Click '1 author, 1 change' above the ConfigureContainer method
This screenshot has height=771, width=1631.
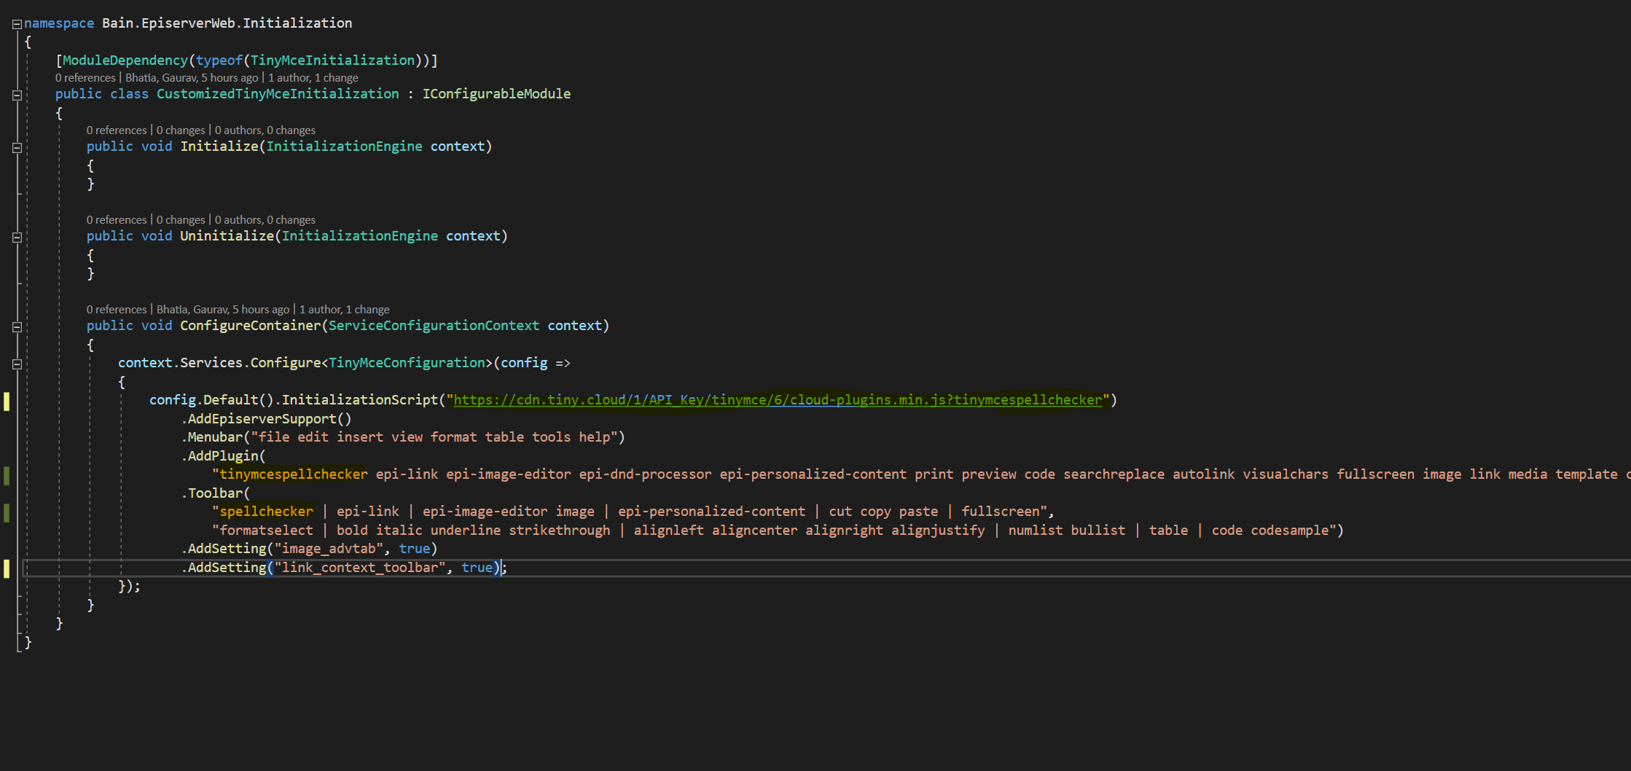[345, 310]
